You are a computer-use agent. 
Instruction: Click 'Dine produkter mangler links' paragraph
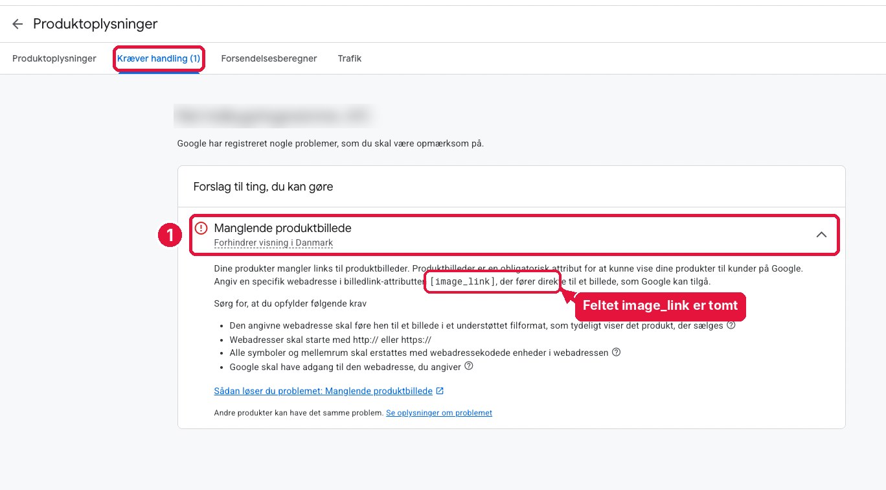tap(508, 275)
